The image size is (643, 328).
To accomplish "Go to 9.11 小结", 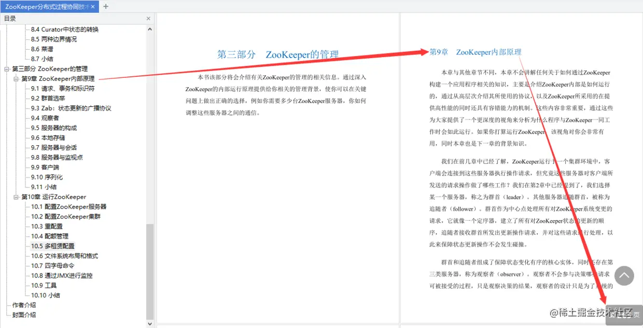I will [x=44, y=187].
